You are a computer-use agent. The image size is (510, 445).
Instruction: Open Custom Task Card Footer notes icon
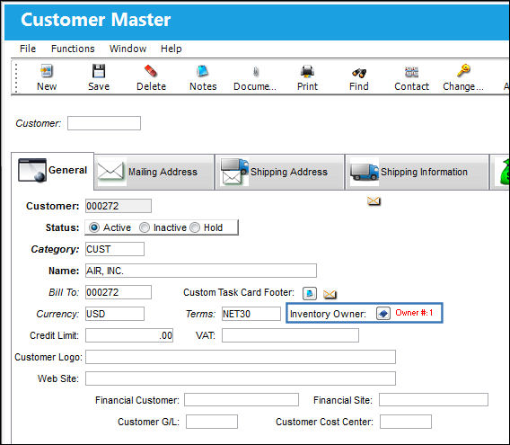pos(309,293)
